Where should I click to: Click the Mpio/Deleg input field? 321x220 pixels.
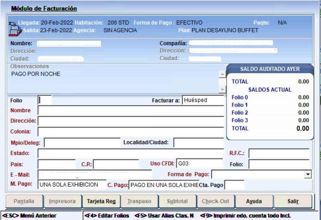(82, 142)
